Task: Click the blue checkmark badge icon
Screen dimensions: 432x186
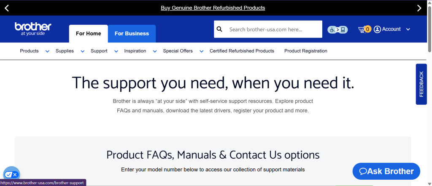Action: (x=11, y=174)
